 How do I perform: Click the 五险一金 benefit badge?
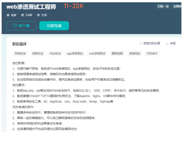tap(163, 6)
